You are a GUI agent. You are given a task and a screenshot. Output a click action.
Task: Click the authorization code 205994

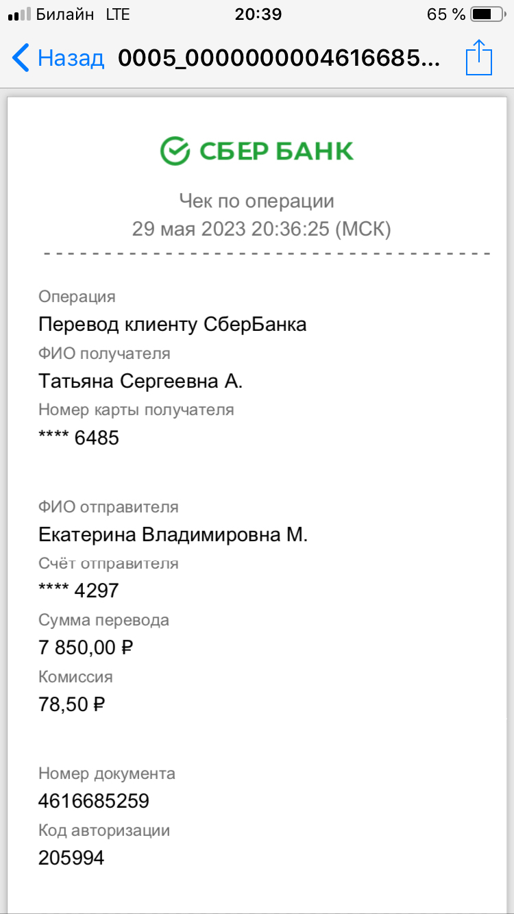coord(71,857)
